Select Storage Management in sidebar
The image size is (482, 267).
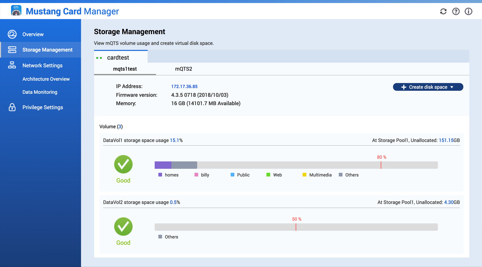pos(41,50)
